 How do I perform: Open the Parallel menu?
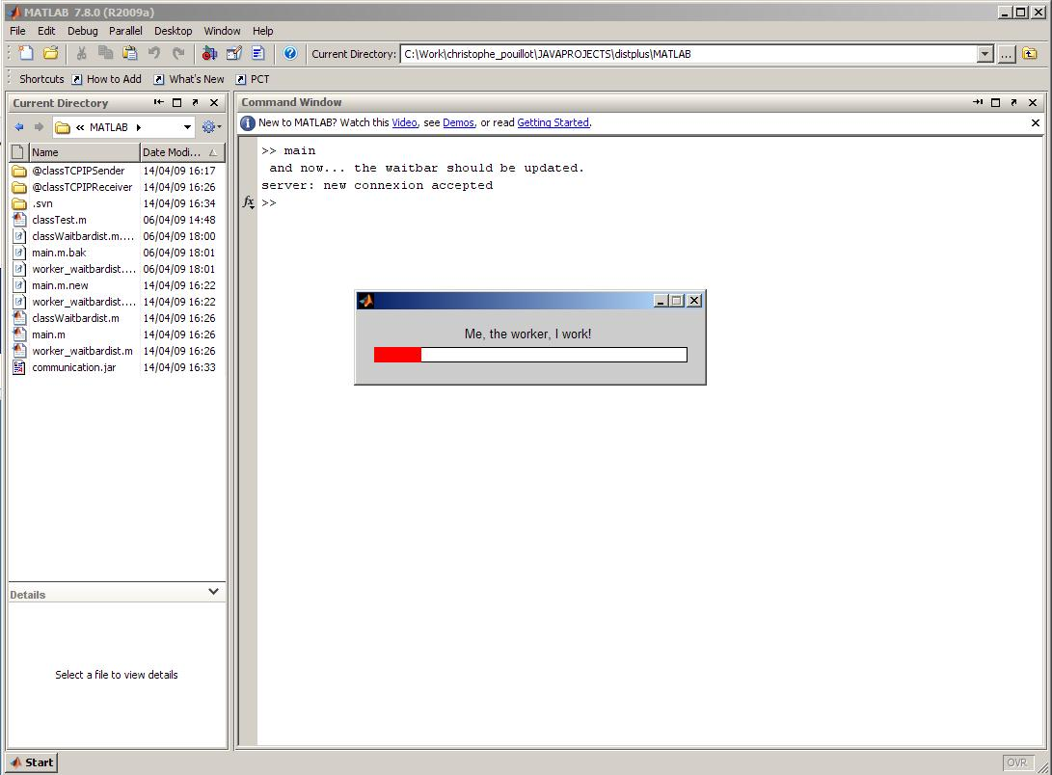pyautogui.click(x=125, y=31)
